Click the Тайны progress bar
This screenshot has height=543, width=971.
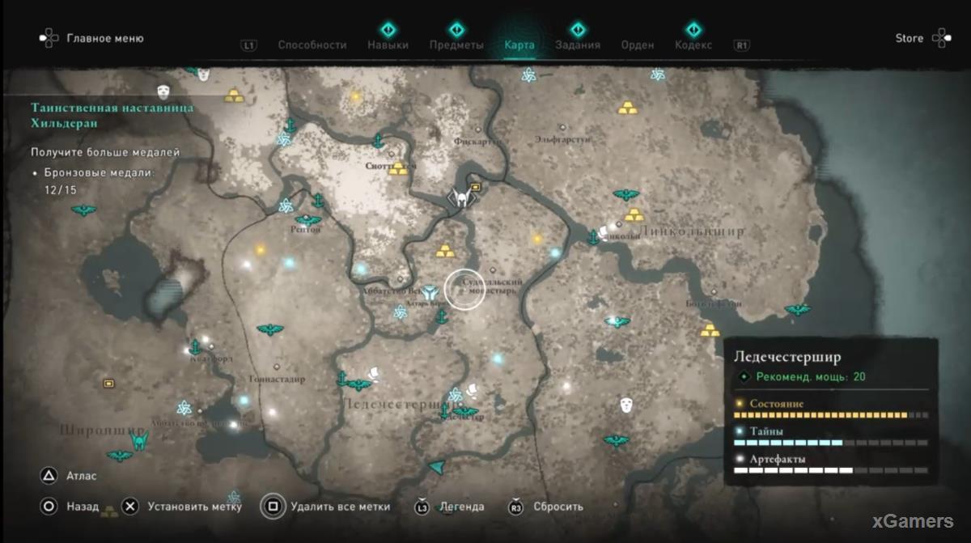tap(831, 443)
